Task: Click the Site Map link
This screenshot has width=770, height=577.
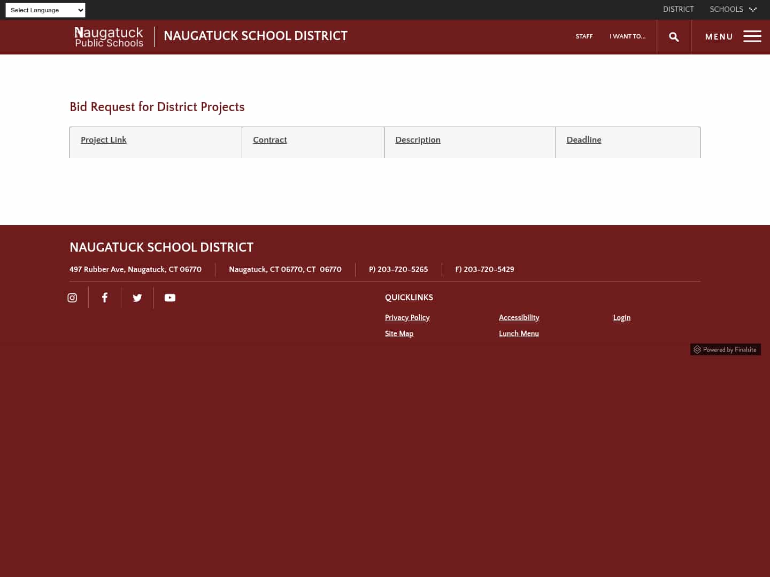Action: coord(399,333)
